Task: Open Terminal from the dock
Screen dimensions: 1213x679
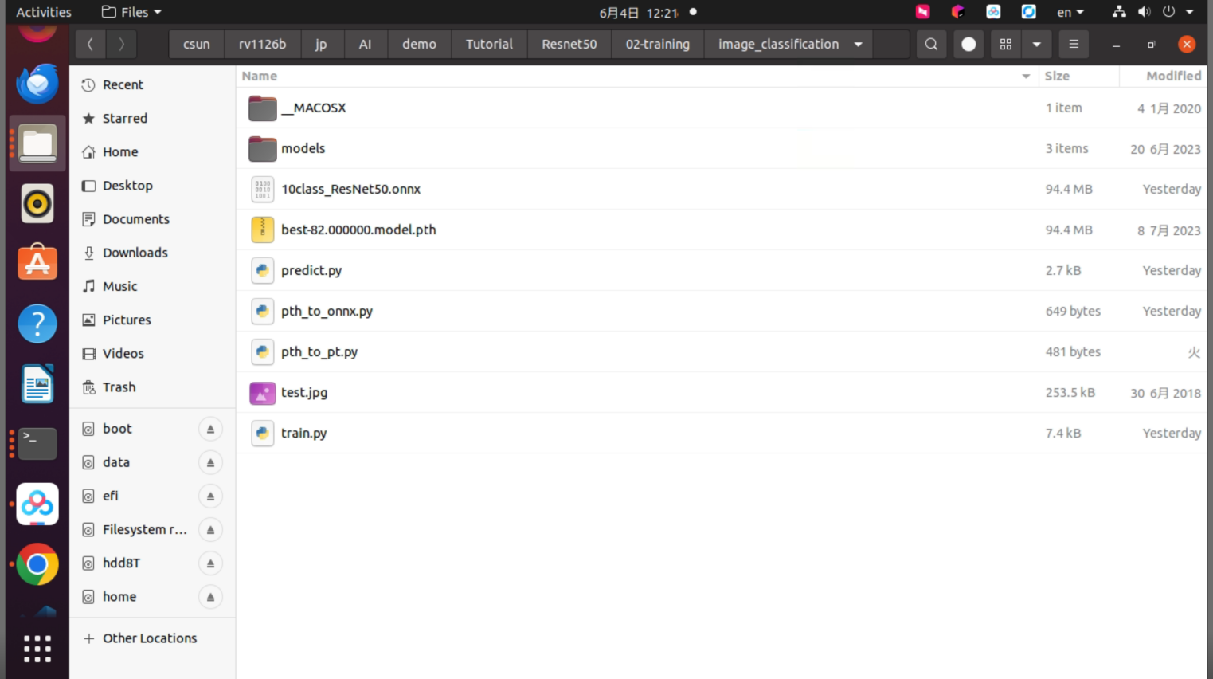Action: coord(37,443)
